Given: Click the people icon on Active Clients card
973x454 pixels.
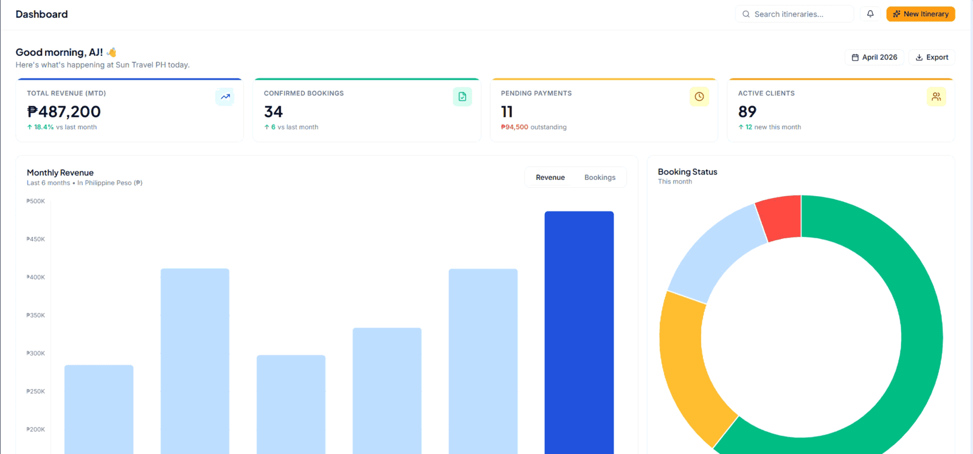Looking at the screenshot, I should 937,97.
